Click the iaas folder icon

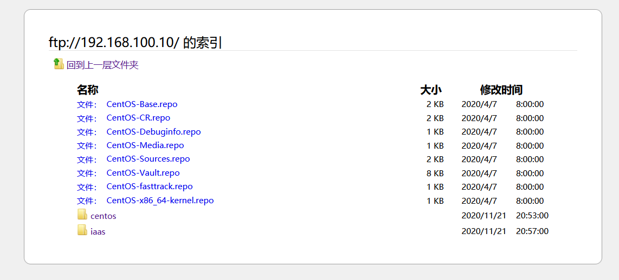coord(82,230)
